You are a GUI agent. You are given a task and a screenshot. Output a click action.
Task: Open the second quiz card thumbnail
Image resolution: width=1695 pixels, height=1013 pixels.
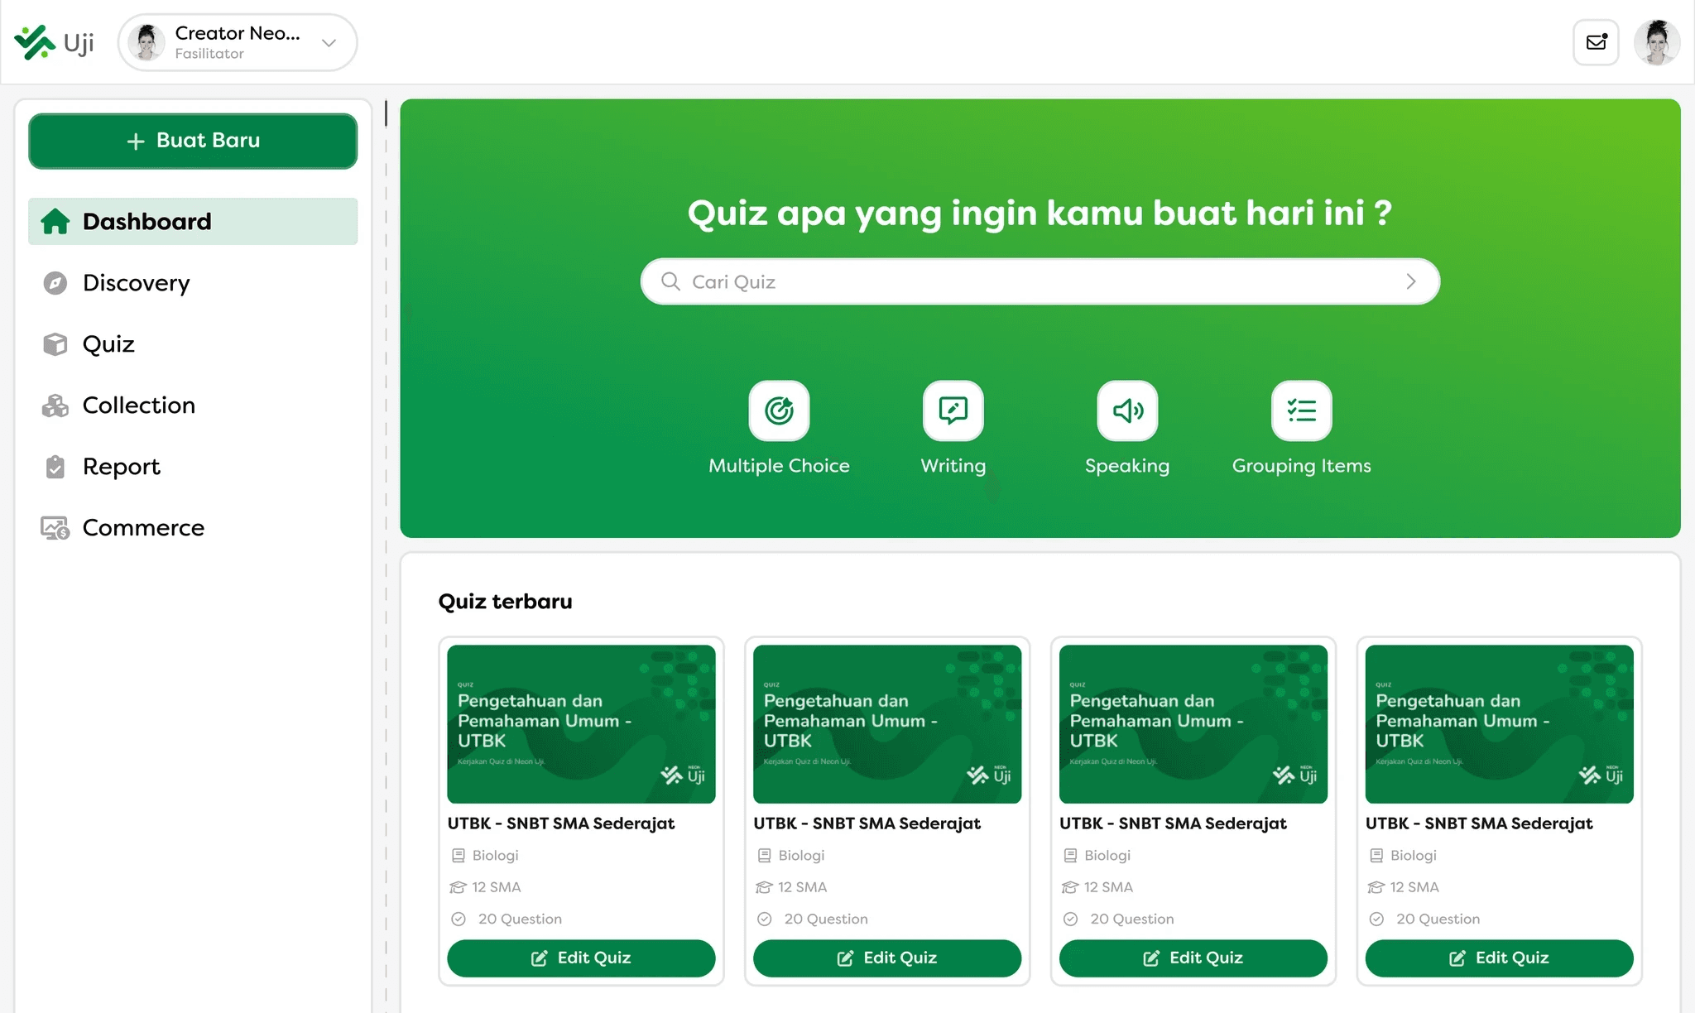click(887, 724)
